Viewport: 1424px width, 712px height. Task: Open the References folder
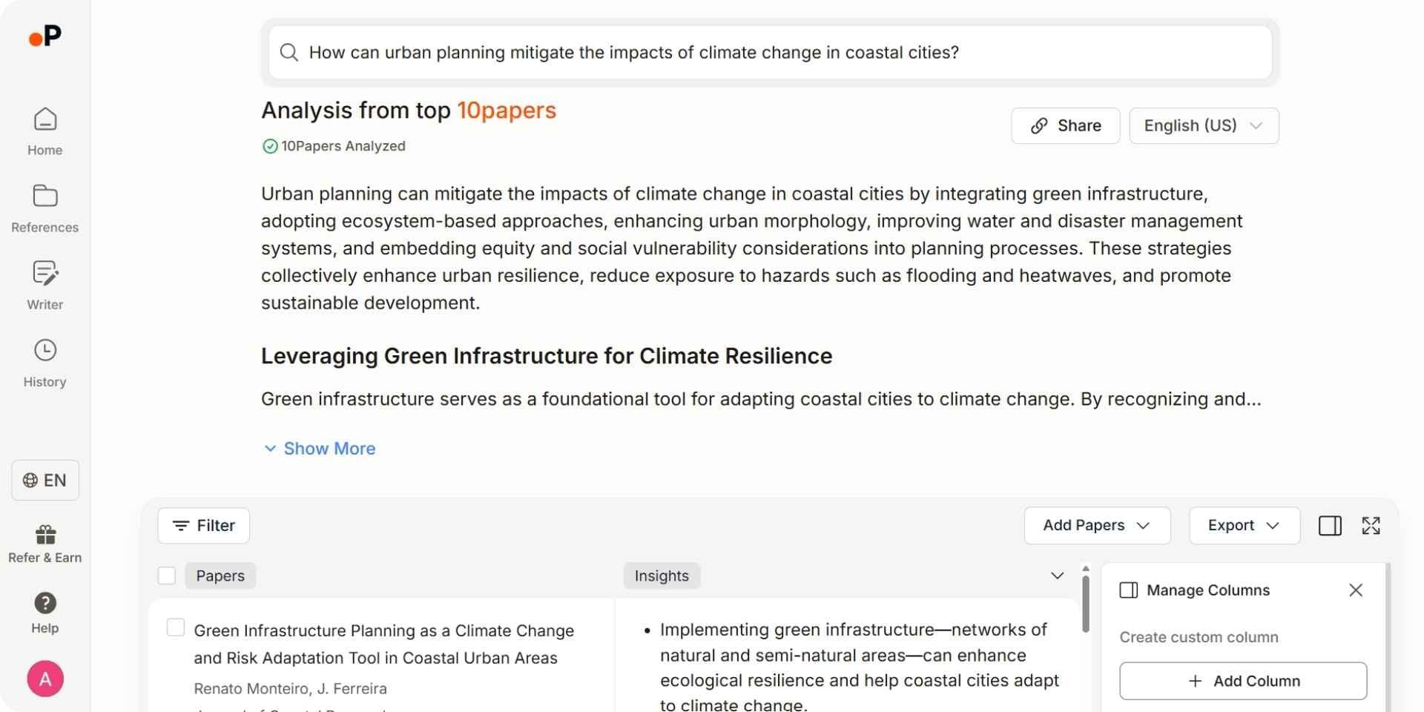coord(45,208)
